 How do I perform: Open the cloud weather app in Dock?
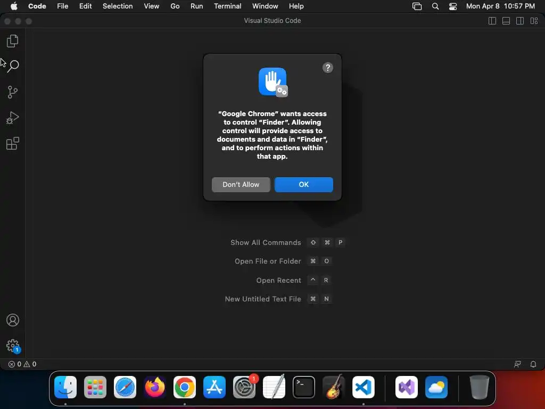(436, 387)
